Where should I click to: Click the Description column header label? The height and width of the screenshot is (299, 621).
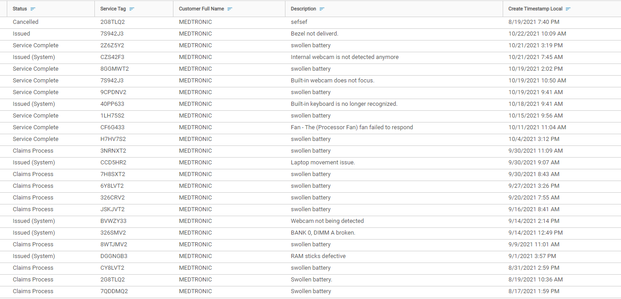tap(303, 9)
